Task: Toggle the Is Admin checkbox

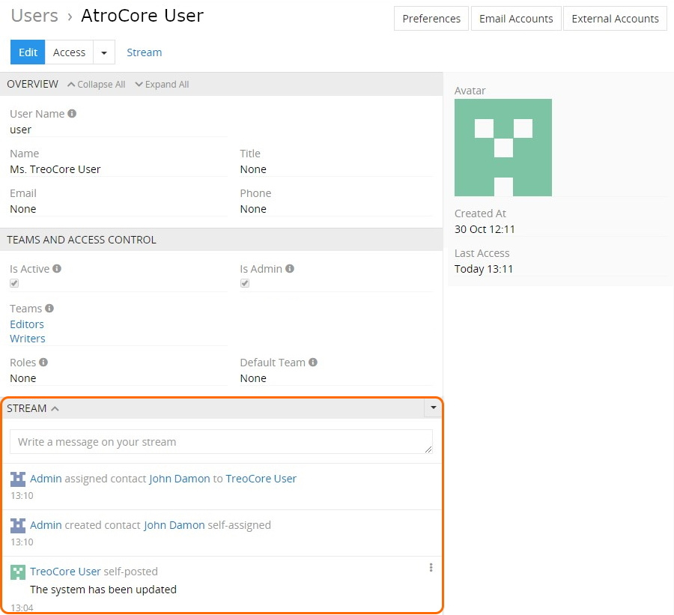Action: tap(245, 283)
